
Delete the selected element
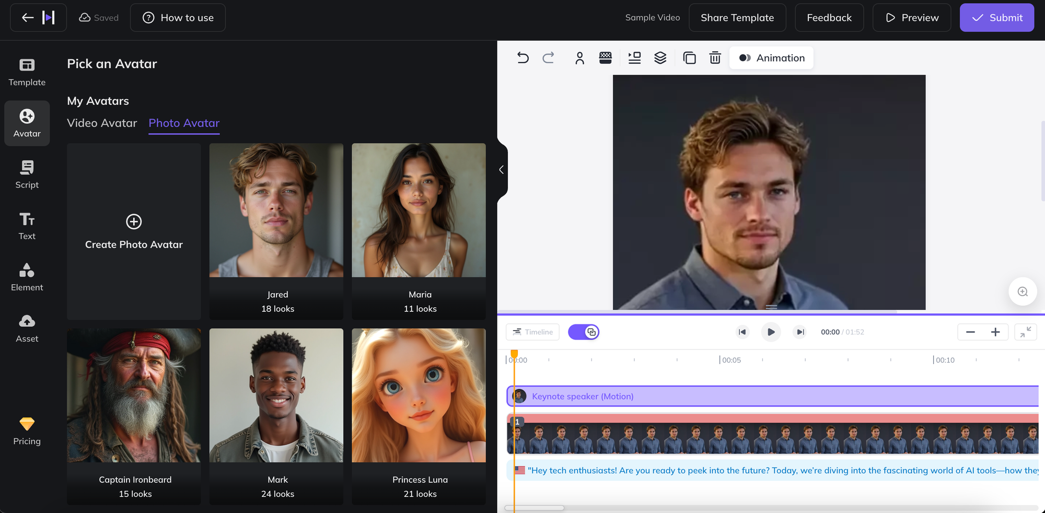click(715, 57)
